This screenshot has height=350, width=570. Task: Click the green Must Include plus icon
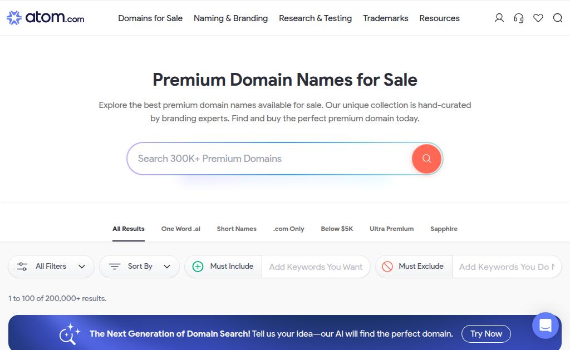tap(198, 267)
